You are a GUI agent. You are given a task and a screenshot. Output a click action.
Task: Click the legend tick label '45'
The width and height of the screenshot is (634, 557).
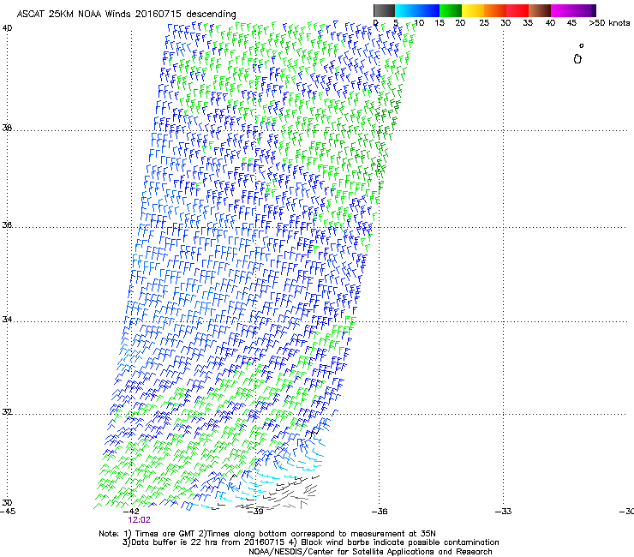click(x=571, y=22)
